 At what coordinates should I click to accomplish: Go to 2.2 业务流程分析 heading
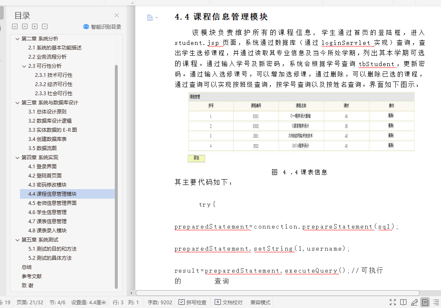point(47,57)
